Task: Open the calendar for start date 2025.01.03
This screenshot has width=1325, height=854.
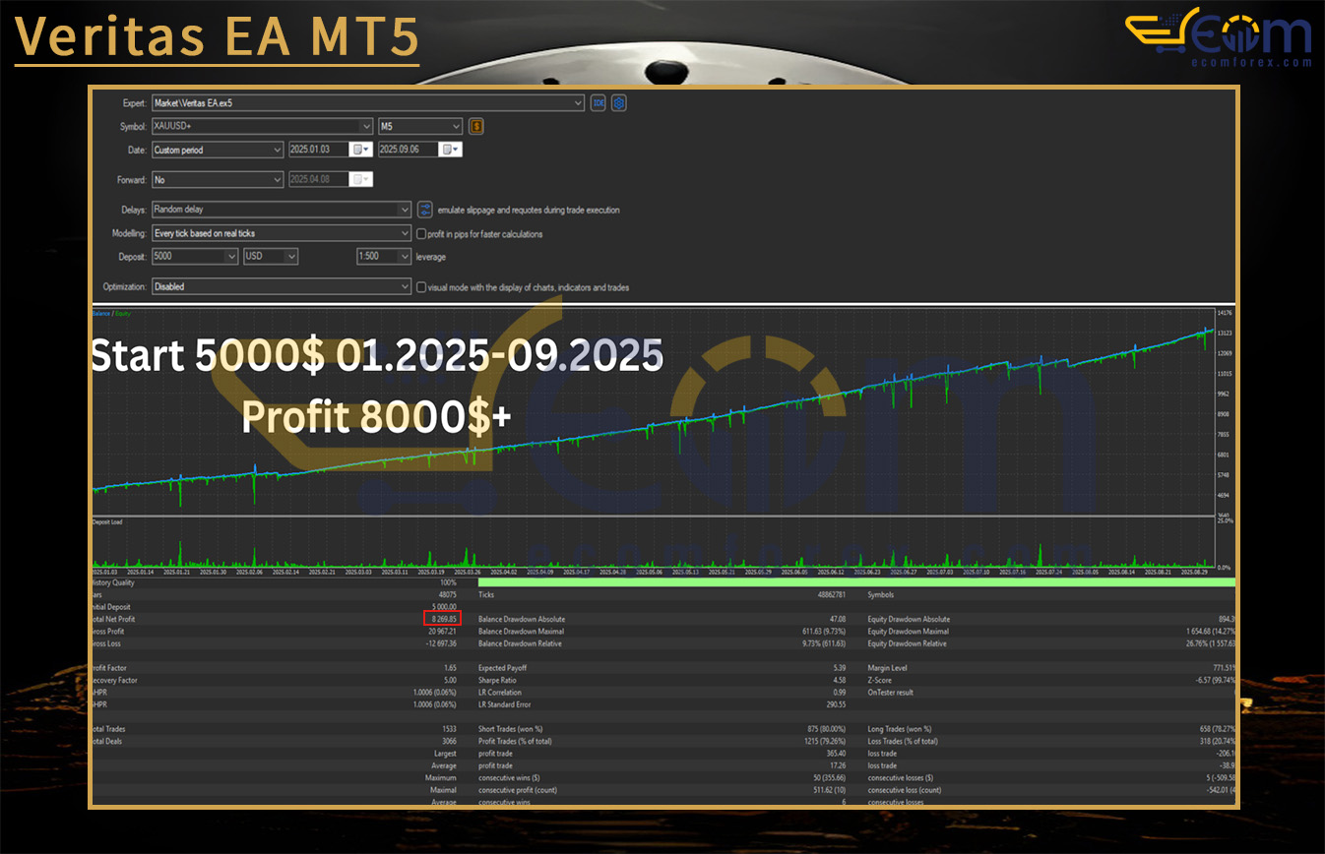Action: pos(360,150)
